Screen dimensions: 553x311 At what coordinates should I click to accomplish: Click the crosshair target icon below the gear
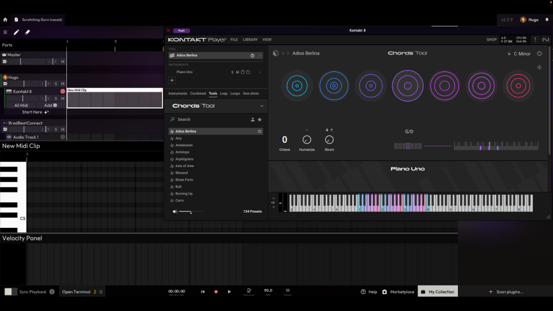[x=539, y=67]
